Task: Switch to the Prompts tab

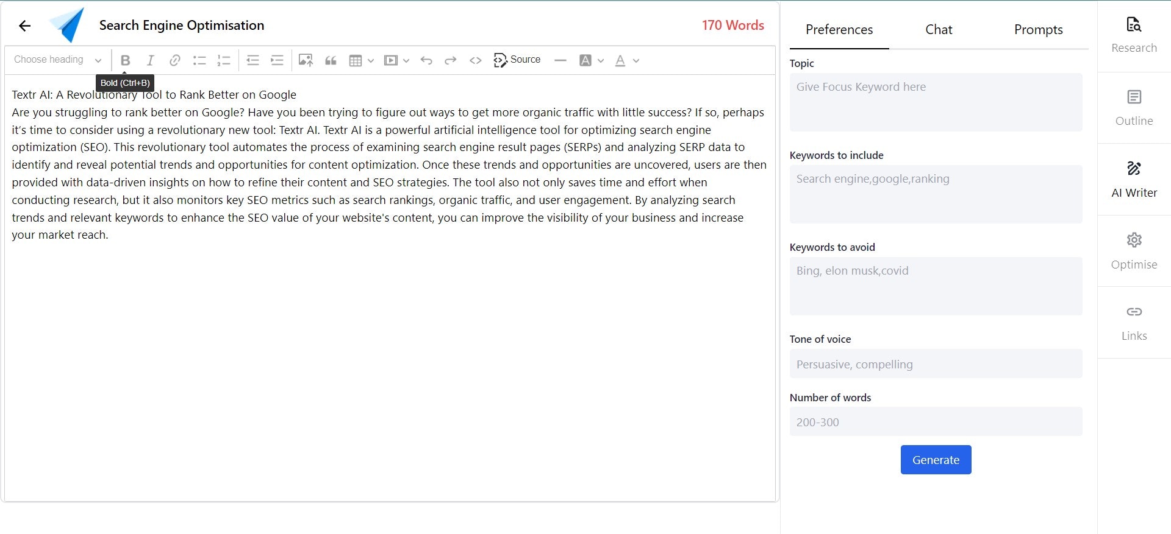Action: (1038, 29)
